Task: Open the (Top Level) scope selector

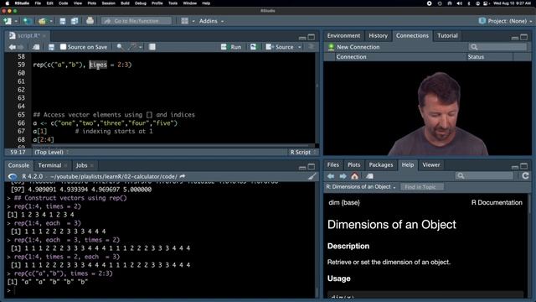Action: [x=51, y=152]
